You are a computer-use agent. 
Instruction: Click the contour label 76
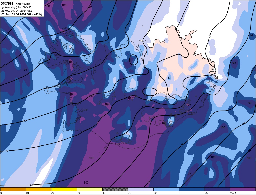pyautogui.click(x=182, y=145)
